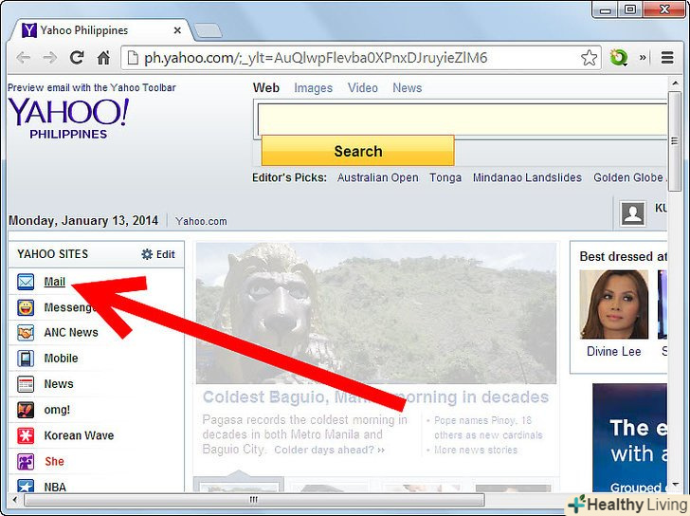Click the vertical scrollbar down arrow
The height and width of the screenshot is (516, 690).
click(x=675, y=486)
